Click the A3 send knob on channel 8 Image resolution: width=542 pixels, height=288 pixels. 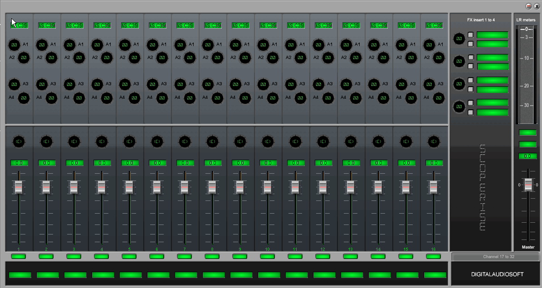(x=208, y=84)
